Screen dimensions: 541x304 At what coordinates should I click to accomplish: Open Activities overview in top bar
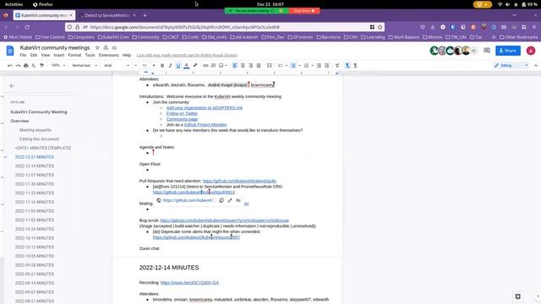14,4
